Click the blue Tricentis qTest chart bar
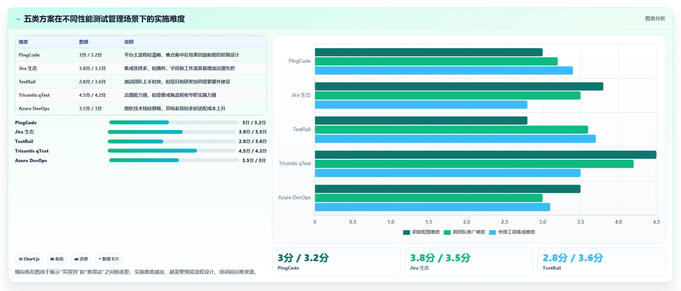The height and width of the screenshot is (291, 681). coord(448,173)
